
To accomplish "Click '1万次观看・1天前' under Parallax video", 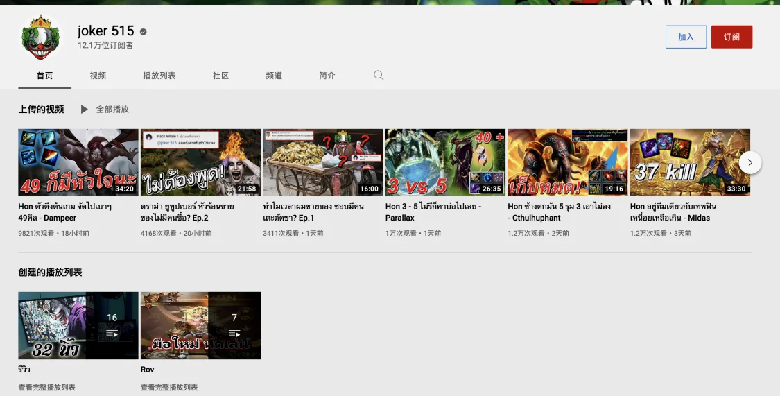I will coord(413,233).
